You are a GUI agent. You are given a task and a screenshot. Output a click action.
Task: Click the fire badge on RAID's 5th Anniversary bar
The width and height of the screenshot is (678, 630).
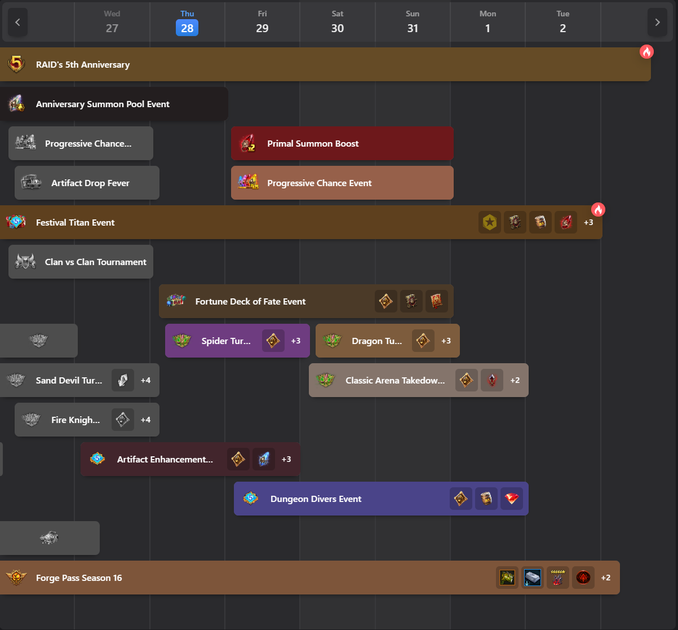(x=646, y=52)
